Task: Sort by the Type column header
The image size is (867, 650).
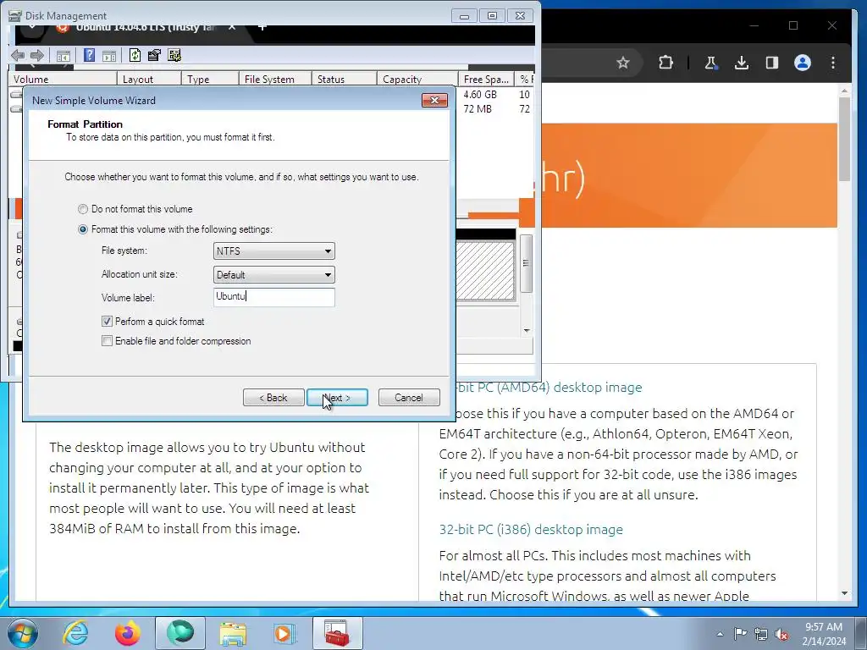Action: point(210,79)
